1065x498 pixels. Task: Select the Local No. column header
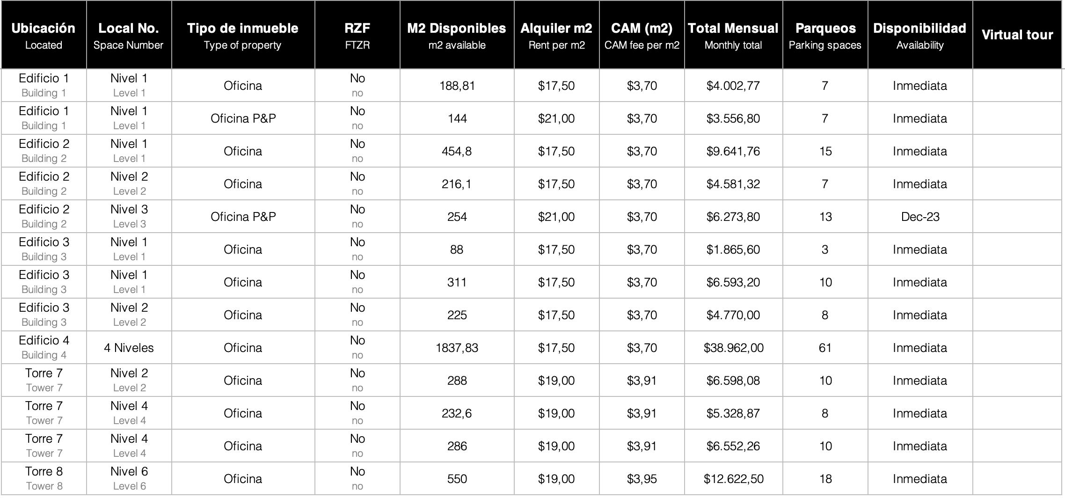(x=129, y=35)
